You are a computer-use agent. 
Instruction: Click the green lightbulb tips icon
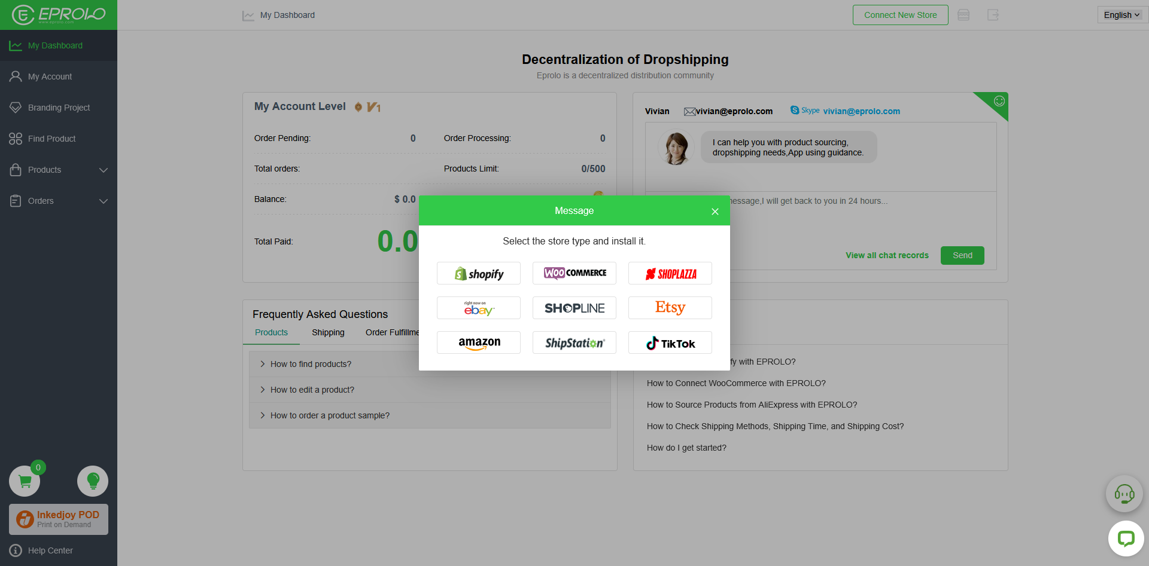93,481
